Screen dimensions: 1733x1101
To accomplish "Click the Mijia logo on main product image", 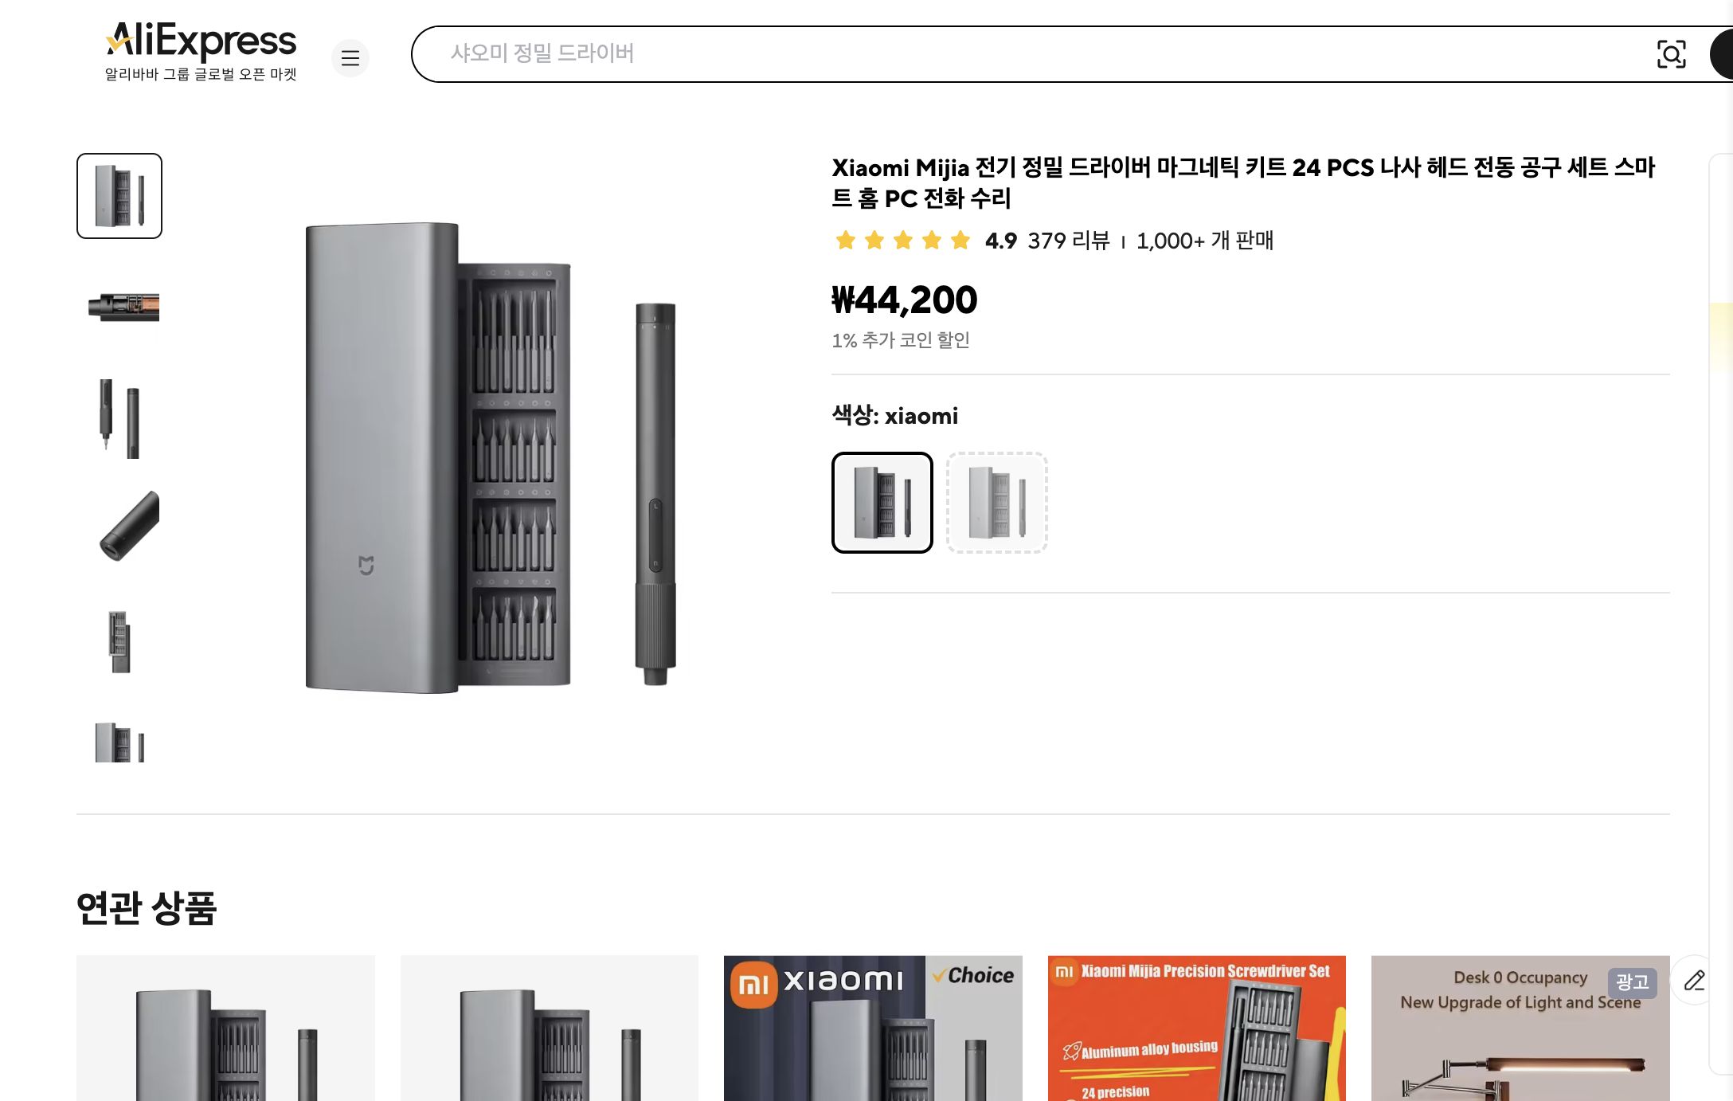I will (x=366, y=566).
